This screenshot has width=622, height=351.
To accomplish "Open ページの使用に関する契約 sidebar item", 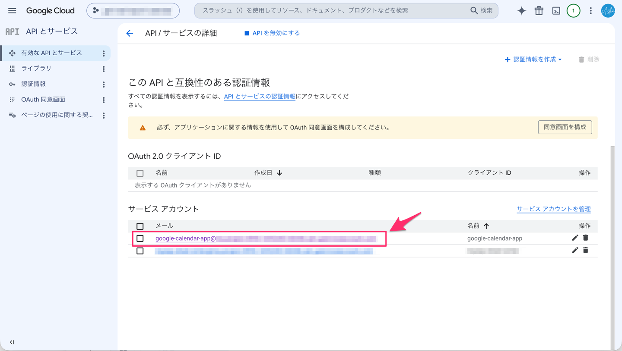I will click(x=57, y=115).
